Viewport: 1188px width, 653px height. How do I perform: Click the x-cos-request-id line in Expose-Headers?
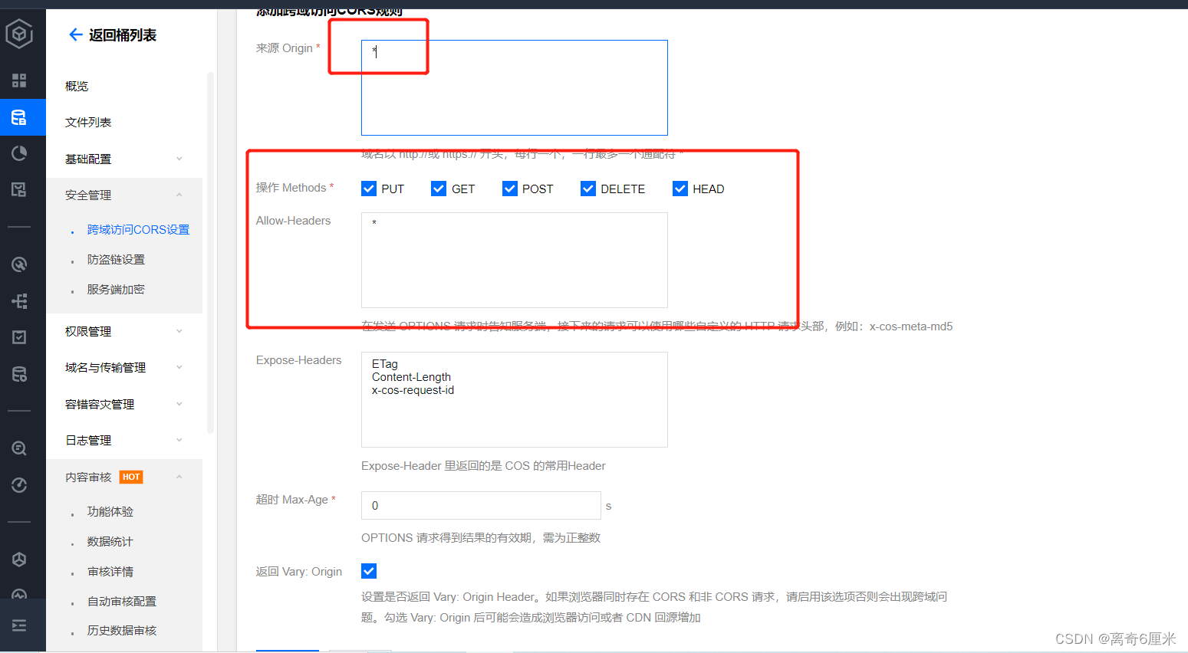coord(413,390)
